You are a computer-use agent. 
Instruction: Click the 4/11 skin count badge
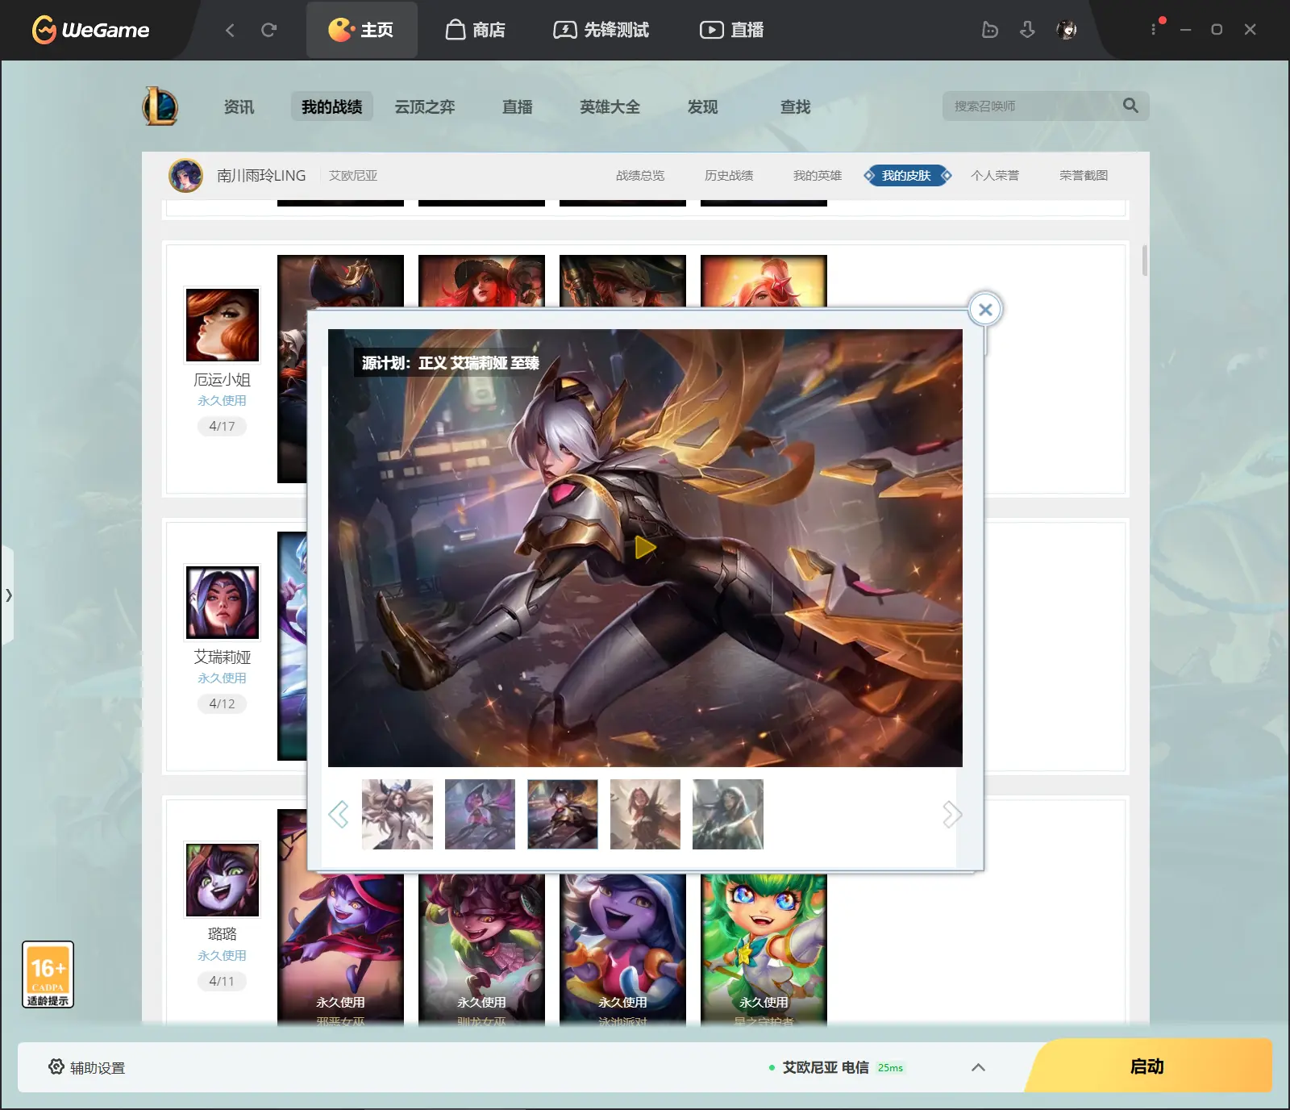tap(223, 981)
